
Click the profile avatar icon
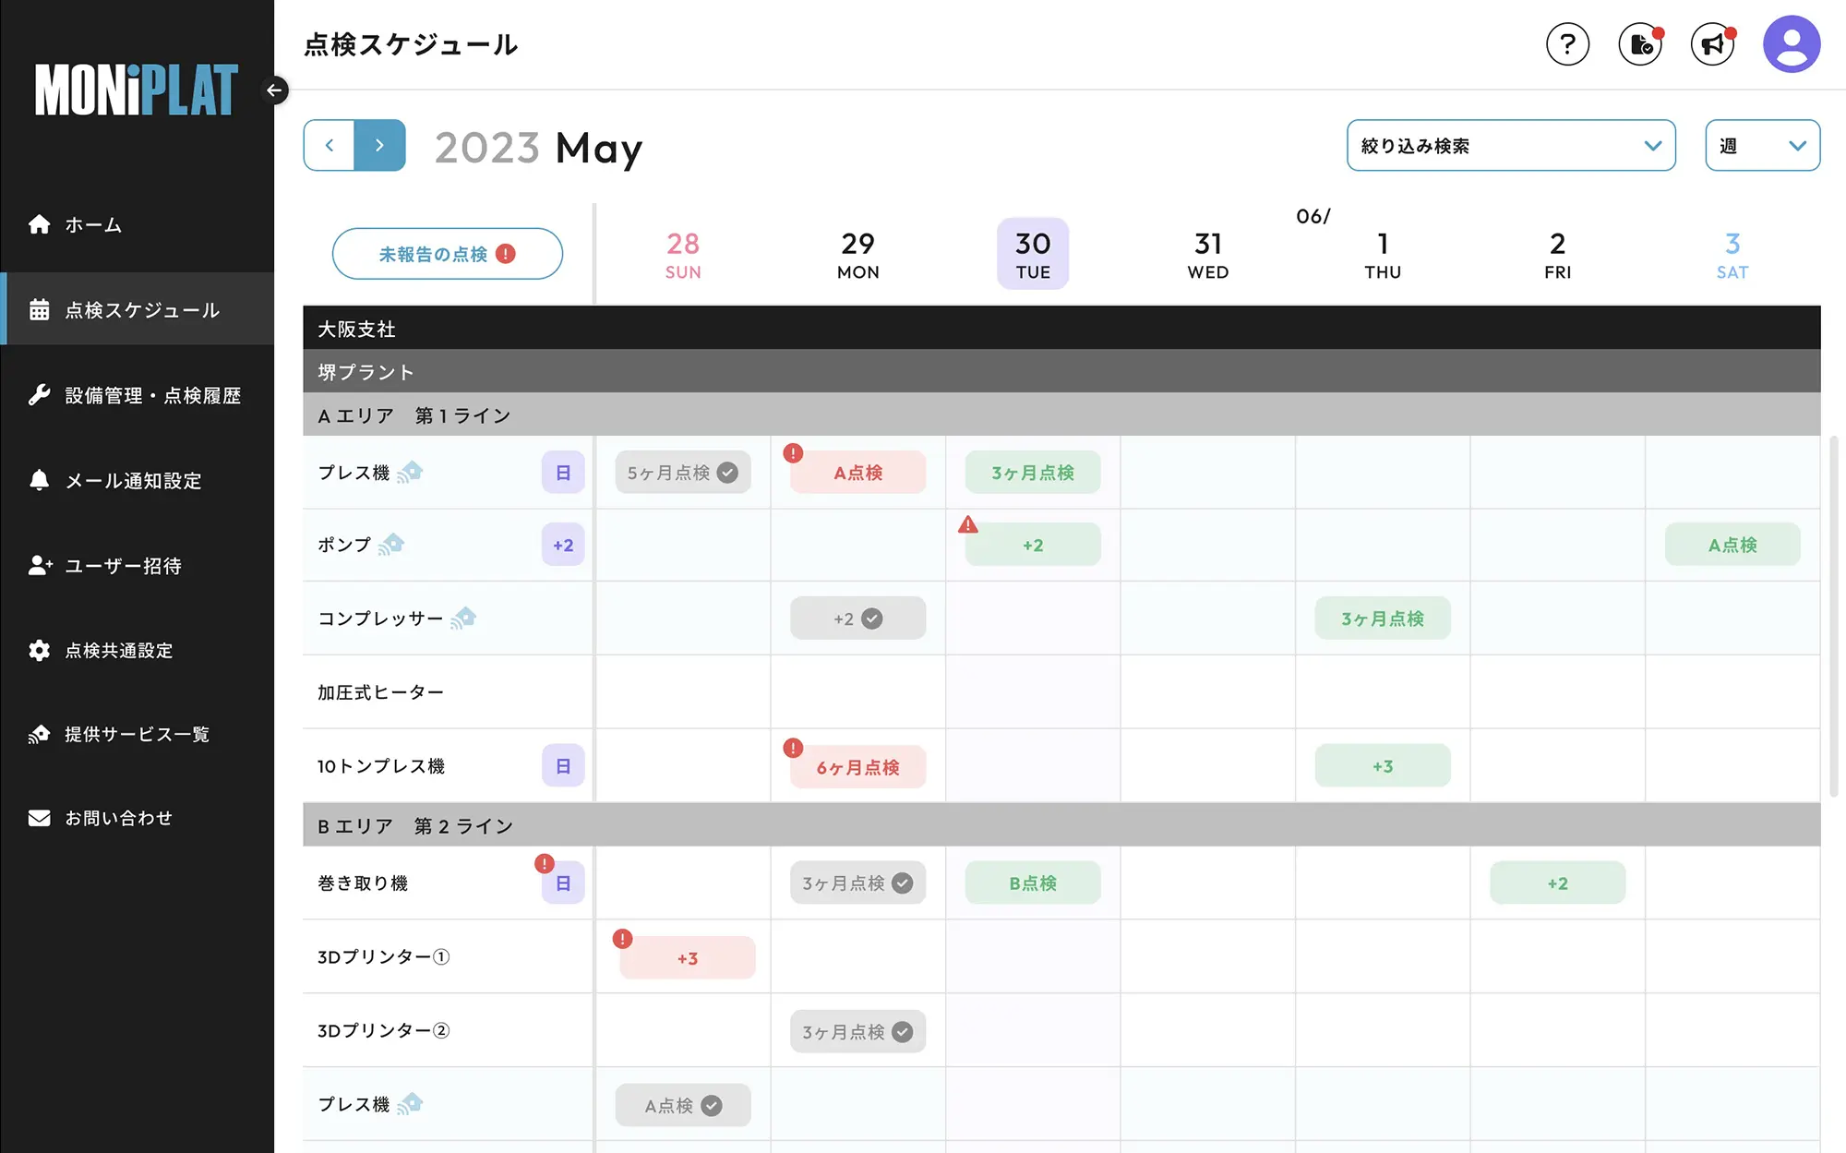pyautogui.click(x=1790, y=43)
